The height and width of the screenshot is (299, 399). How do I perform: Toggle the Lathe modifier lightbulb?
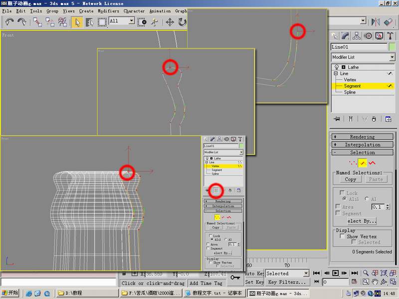click(336, 67)
